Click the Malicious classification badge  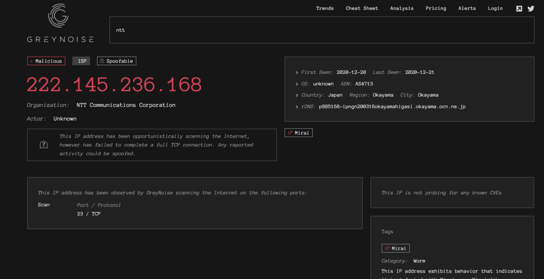pyautogui.click(x=46, y=61)
